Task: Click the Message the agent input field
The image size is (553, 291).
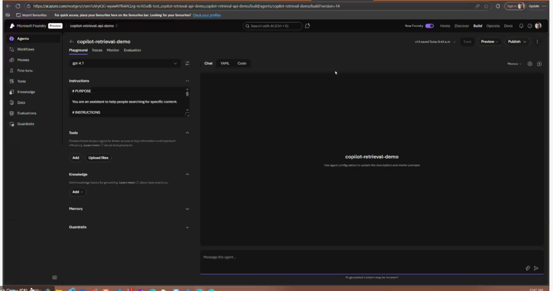Action: (356, 258)
